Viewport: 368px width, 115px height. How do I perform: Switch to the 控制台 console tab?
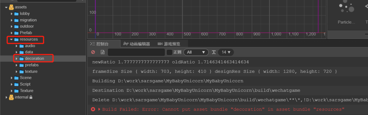pyautogui.click(x=100, y=44)
